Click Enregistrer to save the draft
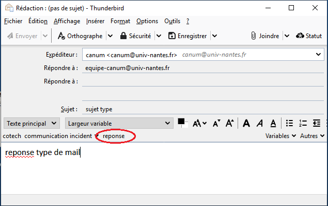Screen dimensions: 328x206 click(x=188, y=36)
